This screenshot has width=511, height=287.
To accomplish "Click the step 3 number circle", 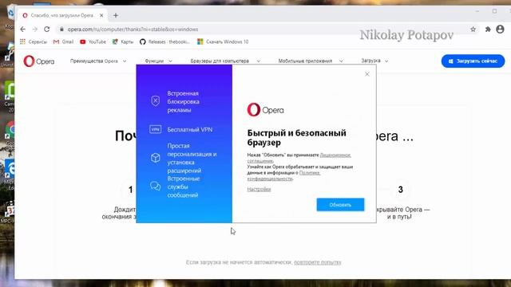I will [x=401, y=190].
